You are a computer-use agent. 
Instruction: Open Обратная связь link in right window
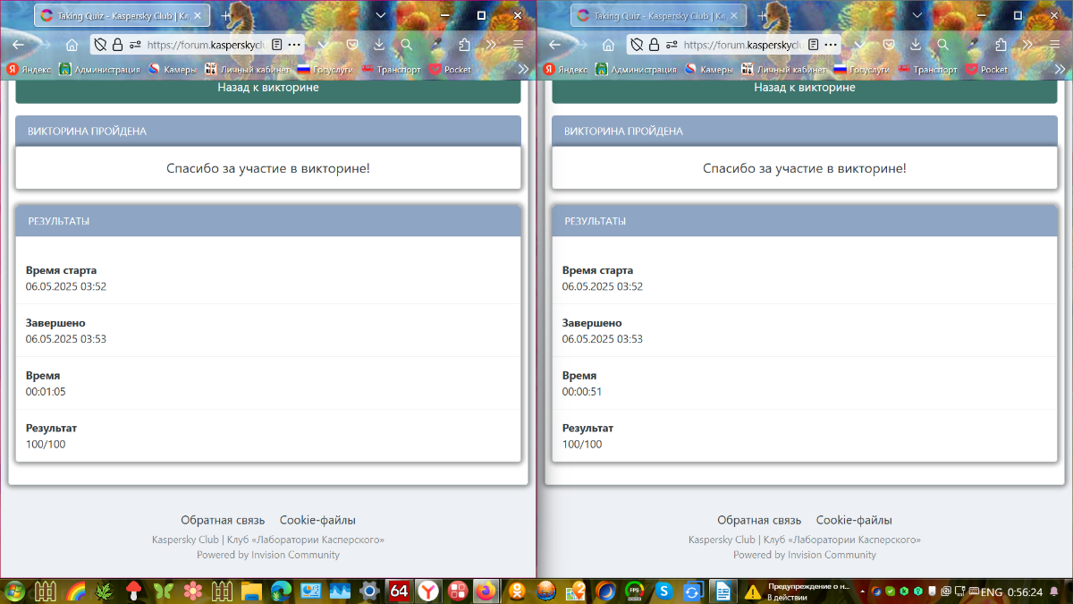point(759,520)
